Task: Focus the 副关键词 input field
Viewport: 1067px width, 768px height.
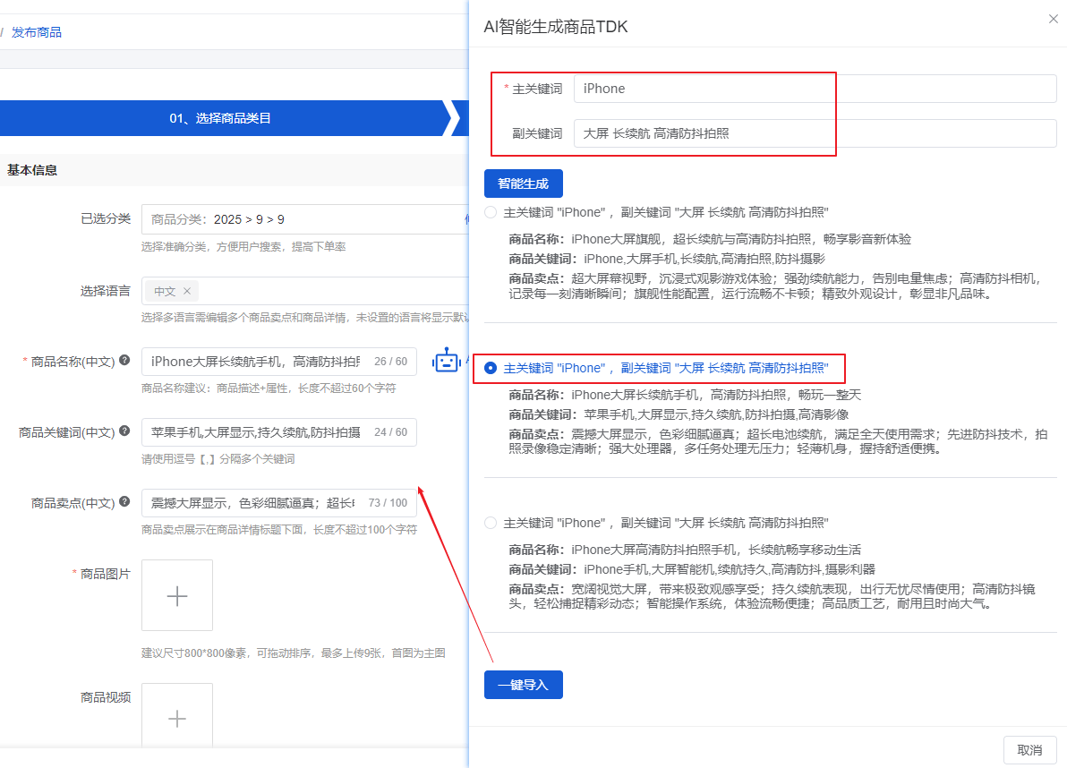Action: [815, 133]
